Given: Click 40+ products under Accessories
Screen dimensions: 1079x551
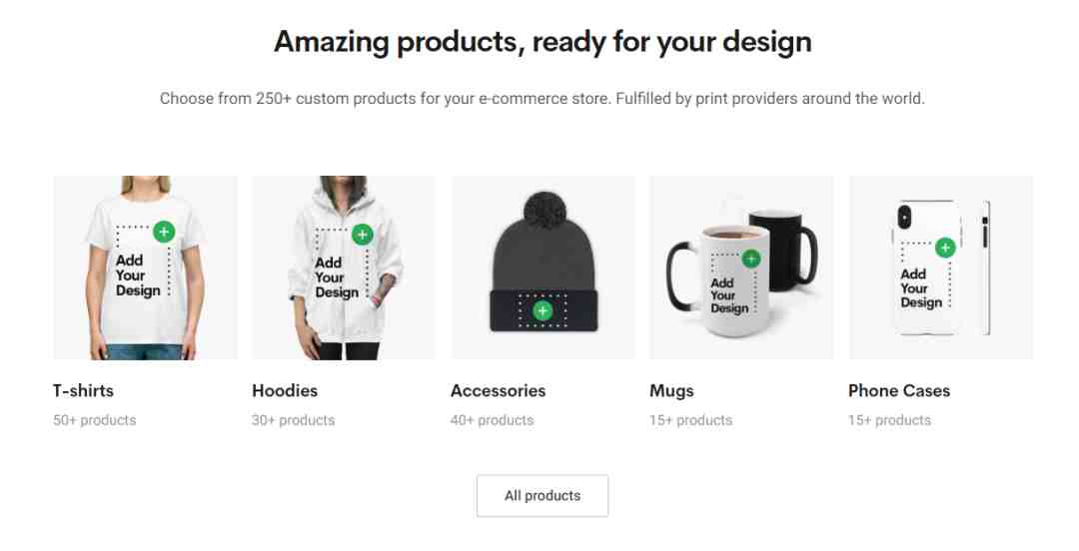Looking at the screenshot, I should 492,420.
